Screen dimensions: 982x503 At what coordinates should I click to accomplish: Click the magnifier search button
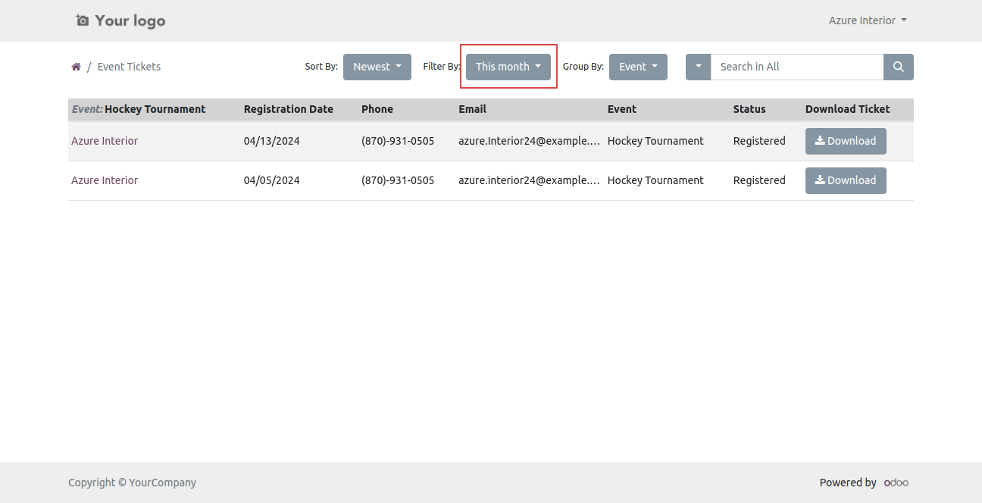click(x=899, y=67)
